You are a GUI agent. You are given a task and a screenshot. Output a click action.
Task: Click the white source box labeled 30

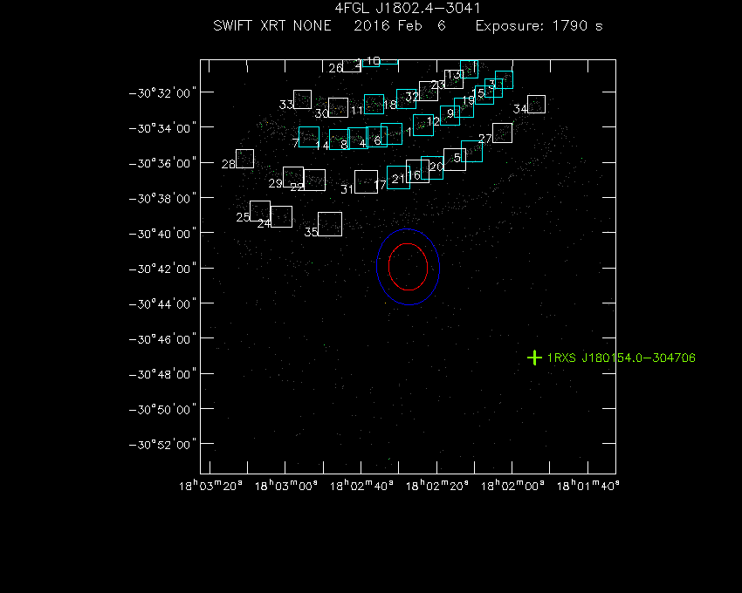click(338, 107)
